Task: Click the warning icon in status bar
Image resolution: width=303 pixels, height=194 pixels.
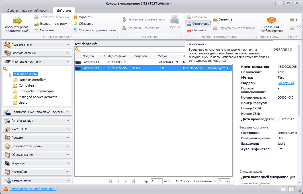Action: pos(6,189)
